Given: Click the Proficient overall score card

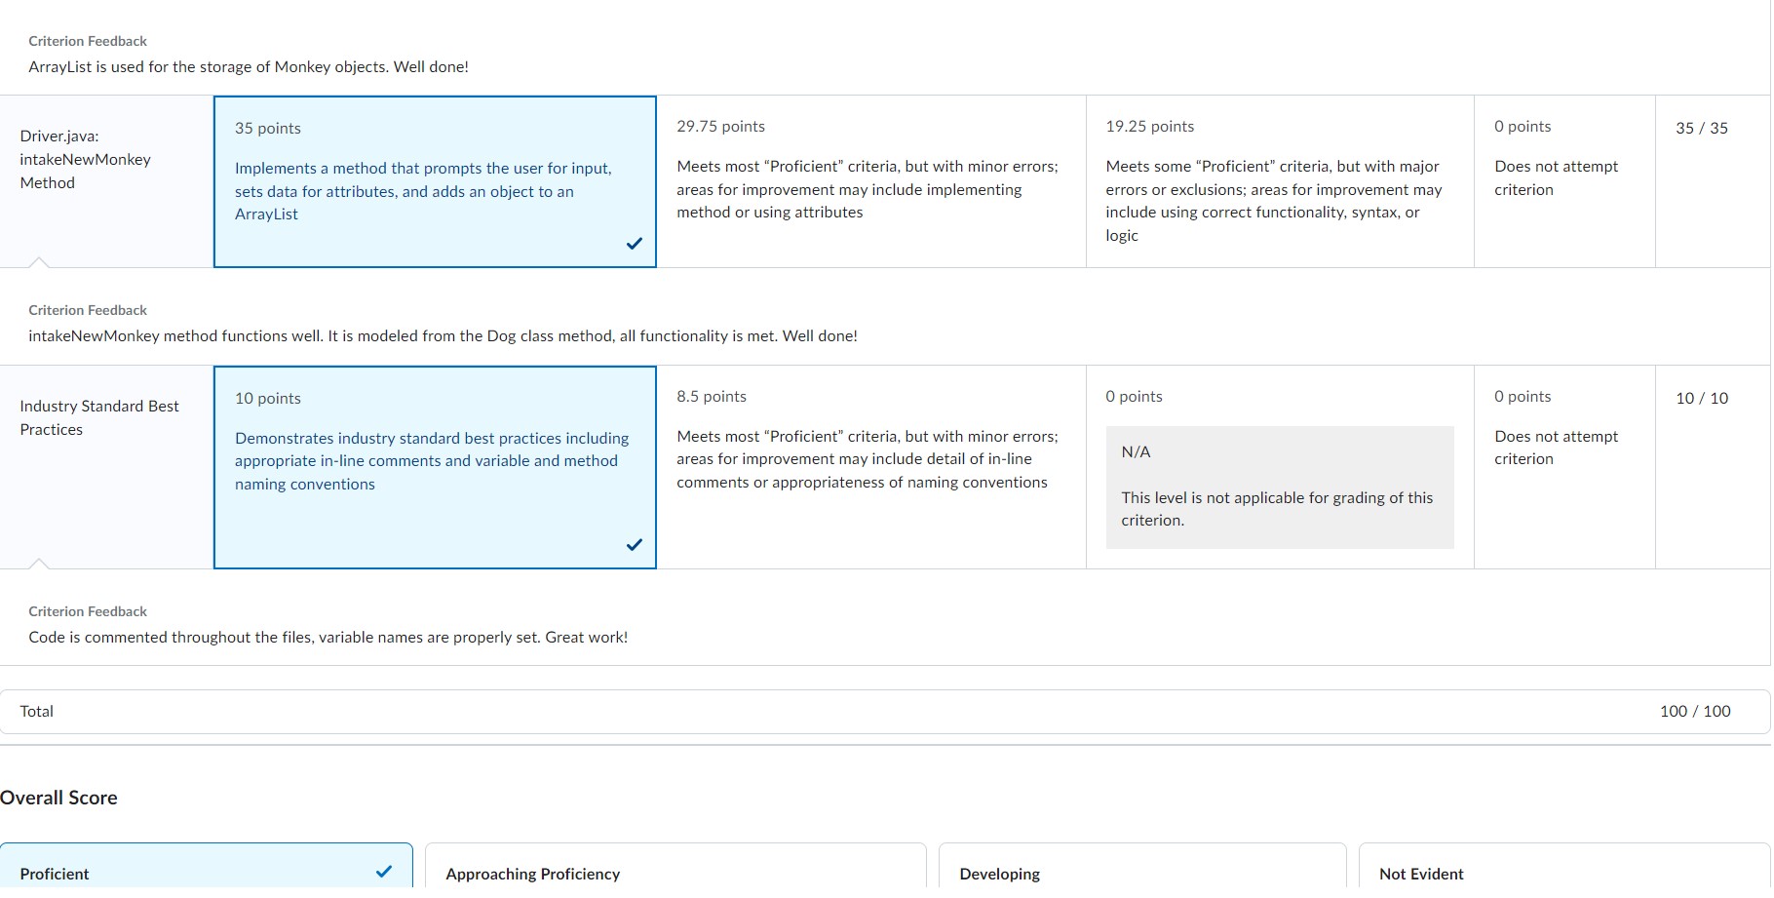Looking at the screenshot, I should (207, 874).
